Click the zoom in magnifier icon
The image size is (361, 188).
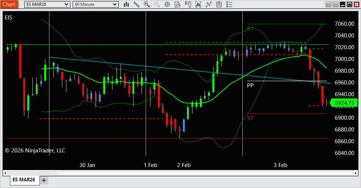[x=147, y=4]
